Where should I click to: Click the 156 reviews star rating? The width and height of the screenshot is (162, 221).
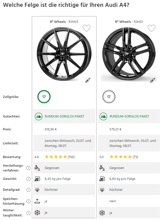(x=56, y=157)
